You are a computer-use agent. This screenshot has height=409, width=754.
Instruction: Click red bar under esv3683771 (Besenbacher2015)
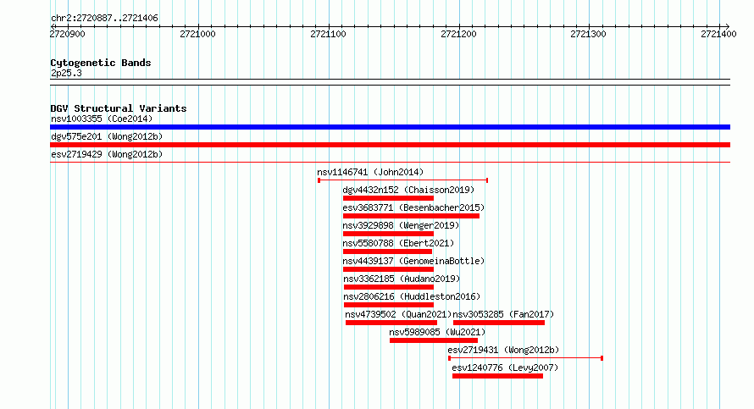(411, 216)
